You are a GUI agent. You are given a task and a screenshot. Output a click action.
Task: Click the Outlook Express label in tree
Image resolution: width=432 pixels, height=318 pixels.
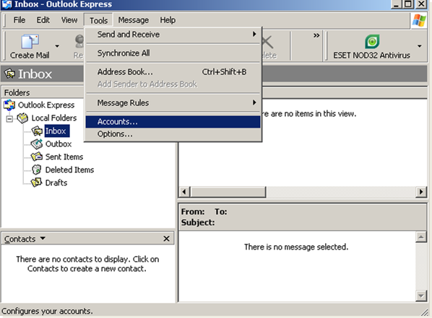(x=46, y=105)
